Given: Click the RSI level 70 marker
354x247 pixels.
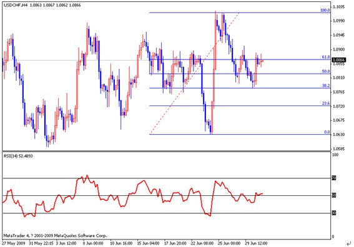Looking at the screenshot, I should (334, 178).
